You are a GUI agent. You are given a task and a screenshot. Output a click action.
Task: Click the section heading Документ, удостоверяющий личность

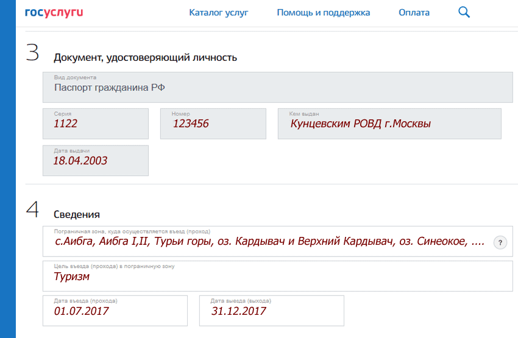[x=146, y=57]
